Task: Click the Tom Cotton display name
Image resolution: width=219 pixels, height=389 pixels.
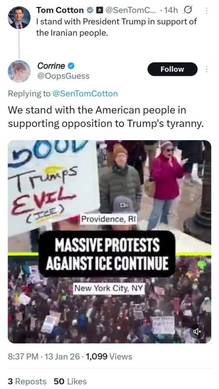Action: [60, 10]
